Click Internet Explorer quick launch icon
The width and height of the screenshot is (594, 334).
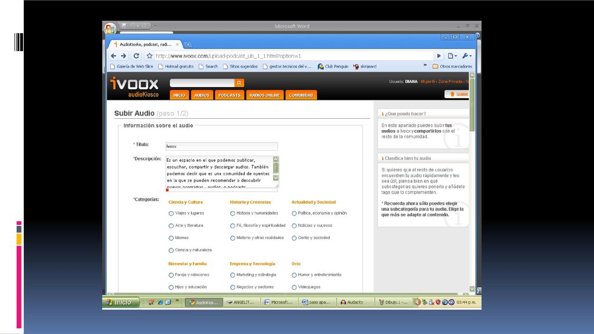pyautogui.click(x=160, y=302)
